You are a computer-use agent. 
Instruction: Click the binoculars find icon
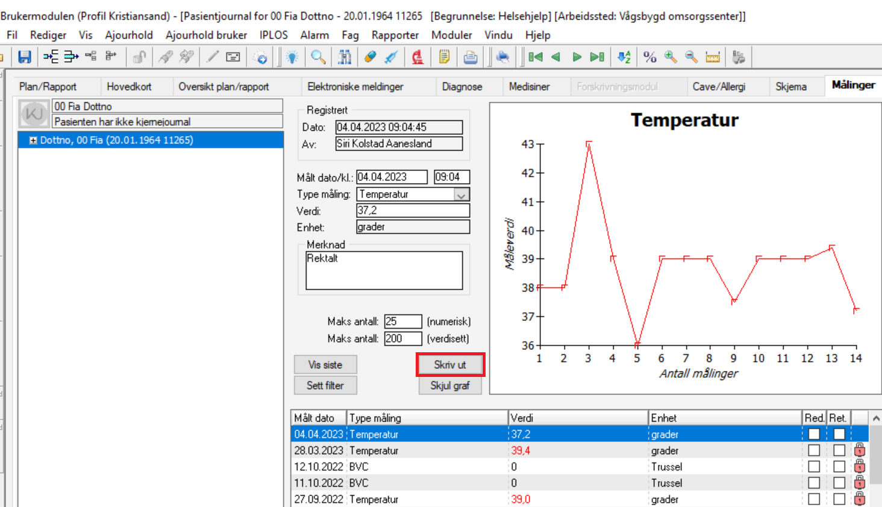pos(345,57)
